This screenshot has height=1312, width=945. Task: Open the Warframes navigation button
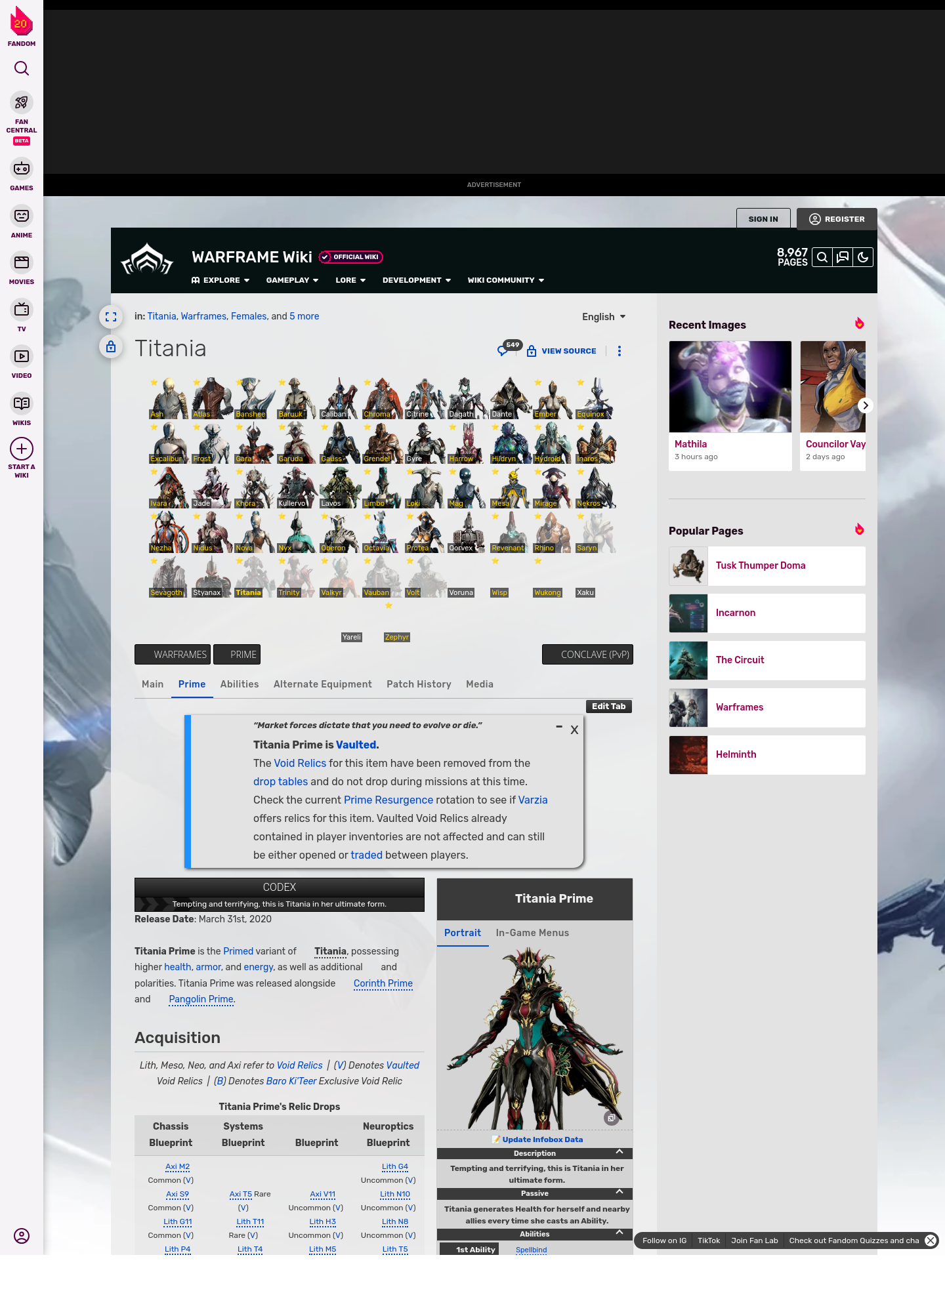tap(173, 655)
